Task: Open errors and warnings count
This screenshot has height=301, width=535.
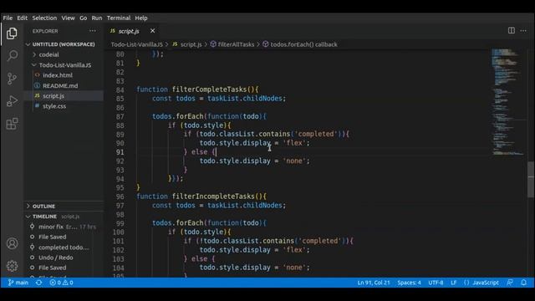Action: (61, 283)
